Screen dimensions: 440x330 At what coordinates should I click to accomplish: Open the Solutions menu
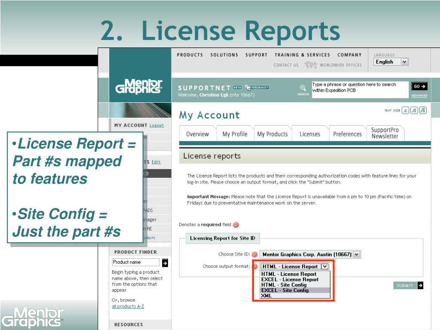point(224,55)
